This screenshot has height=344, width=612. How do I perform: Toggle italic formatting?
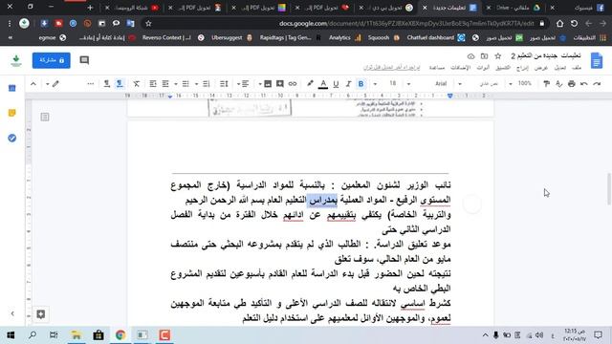(348, 84)
